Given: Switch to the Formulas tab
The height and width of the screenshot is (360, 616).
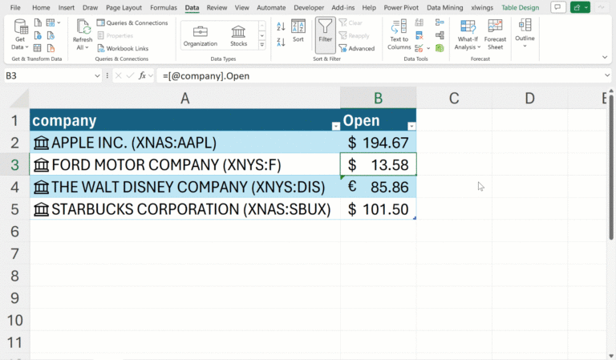Looking at the screenshot, I should [164, 7].
